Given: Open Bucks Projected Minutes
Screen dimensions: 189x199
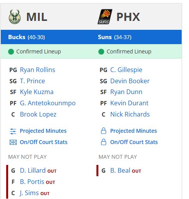Looking at the screenshot, I should click(x=43, y=131).
